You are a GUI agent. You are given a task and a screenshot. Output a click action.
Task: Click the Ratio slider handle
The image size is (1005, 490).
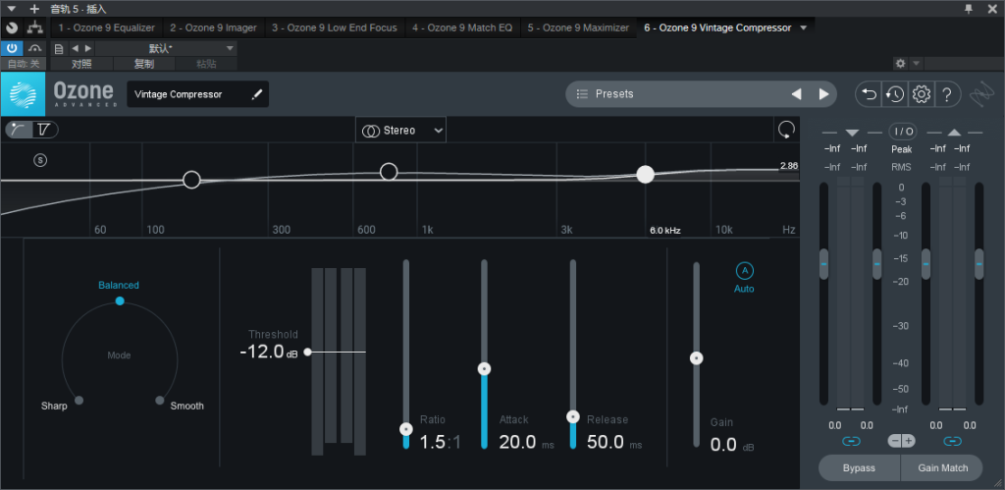point(405,428)
